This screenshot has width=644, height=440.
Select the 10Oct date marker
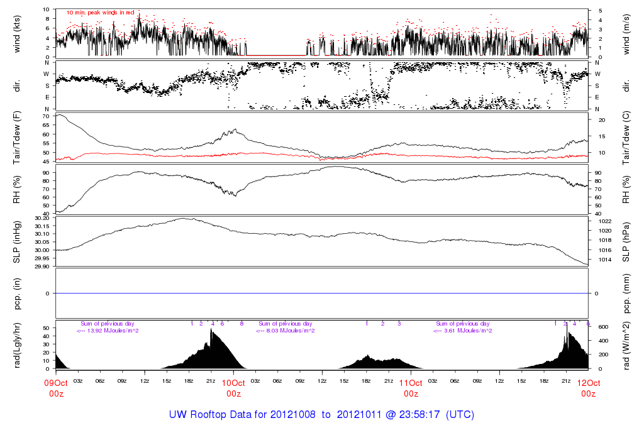[x=233, y=382]
